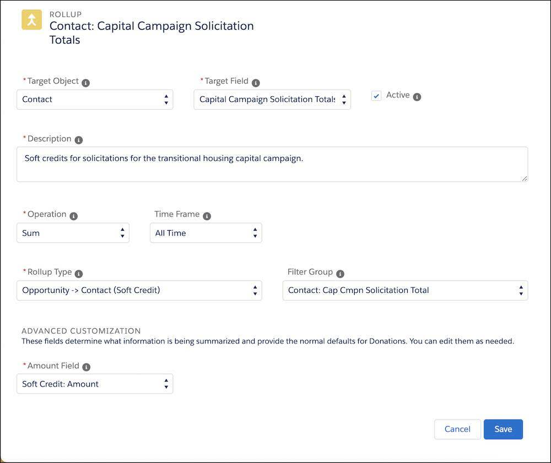Open the Filter Group dropdown
The image size is (551, 463).
click(405, 291)
